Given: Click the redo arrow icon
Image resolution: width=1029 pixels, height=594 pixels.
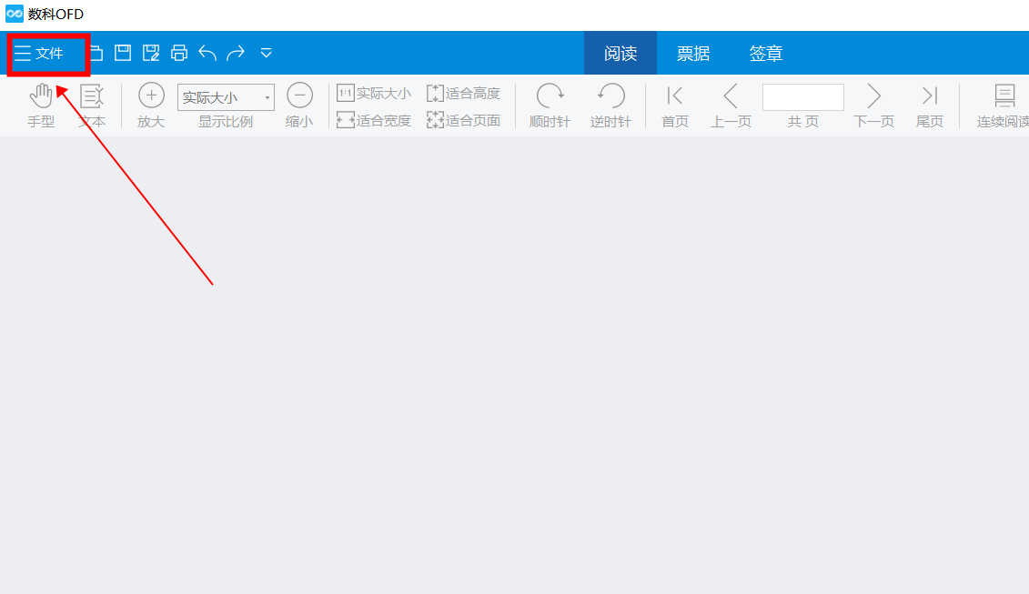Looking at the screenshot, I should click(236, 53).
